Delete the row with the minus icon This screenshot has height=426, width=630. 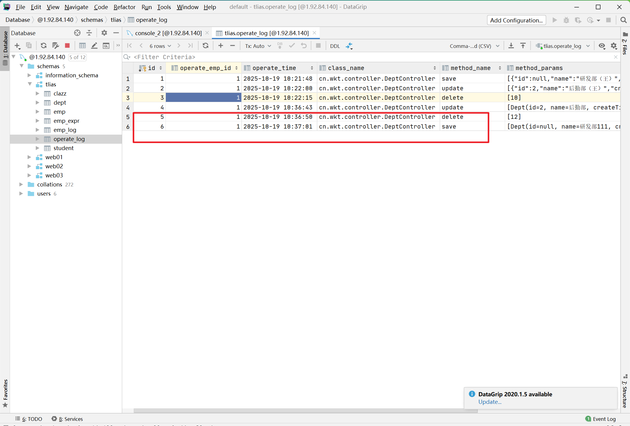coord(233,46)
